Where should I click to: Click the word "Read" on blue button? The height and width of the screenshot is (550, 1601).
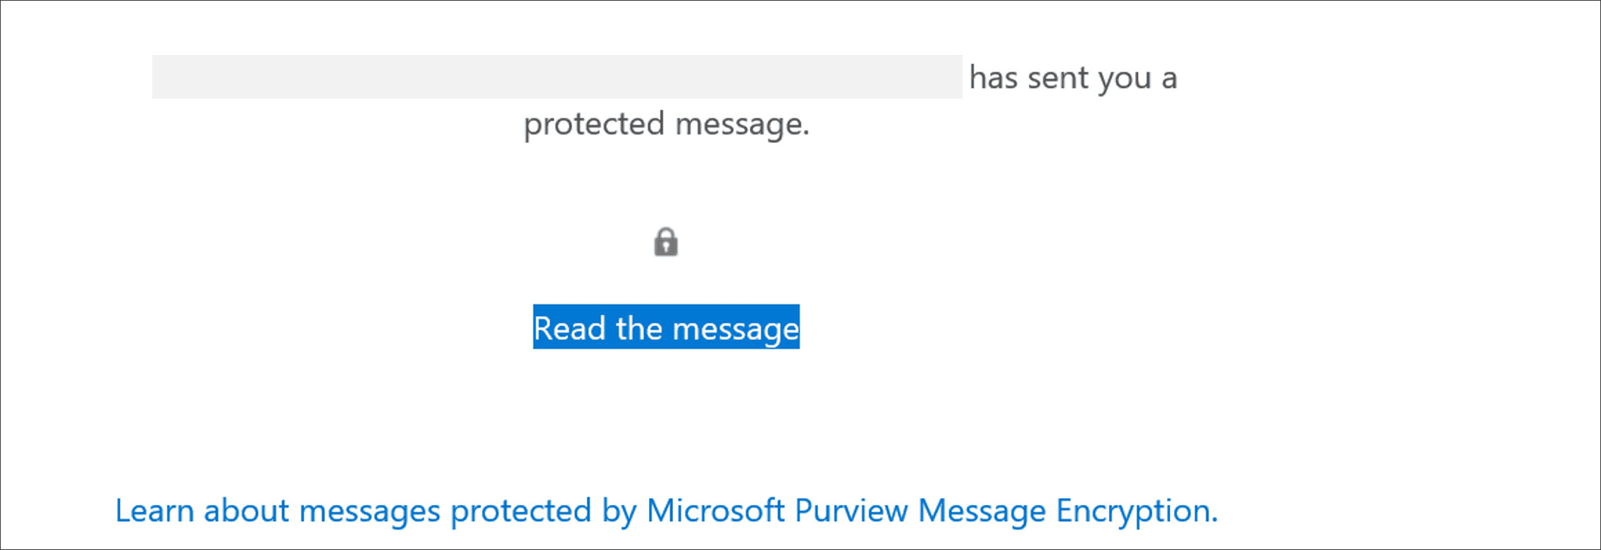point(569,328)
